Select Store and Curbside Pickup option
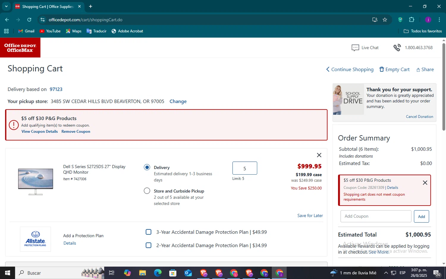The width and height of the screenshot is (446, 279). pos(147,191)
